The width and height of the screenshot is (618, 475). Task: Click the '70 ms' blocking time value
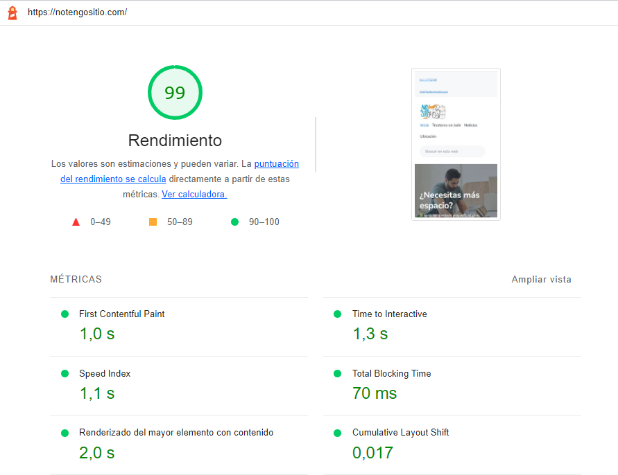(375, 393)
